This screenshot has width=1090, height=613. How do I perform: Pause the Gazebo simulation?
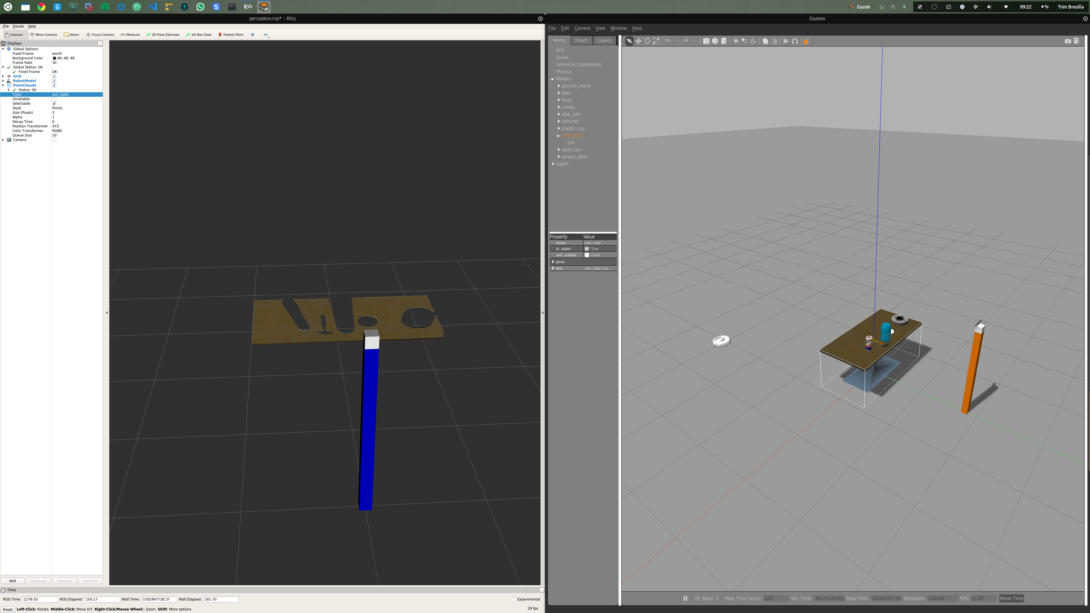coord(685,598)
